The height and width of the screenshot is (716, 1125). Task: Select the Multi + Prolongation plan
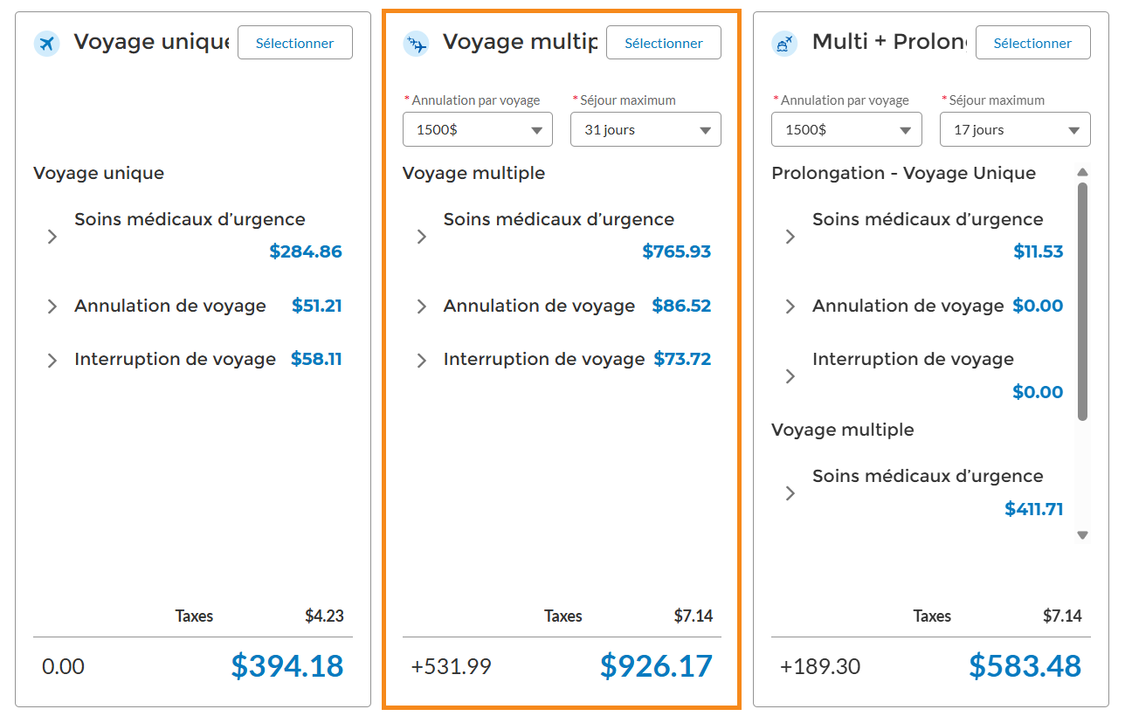(x=1032, y=43)
